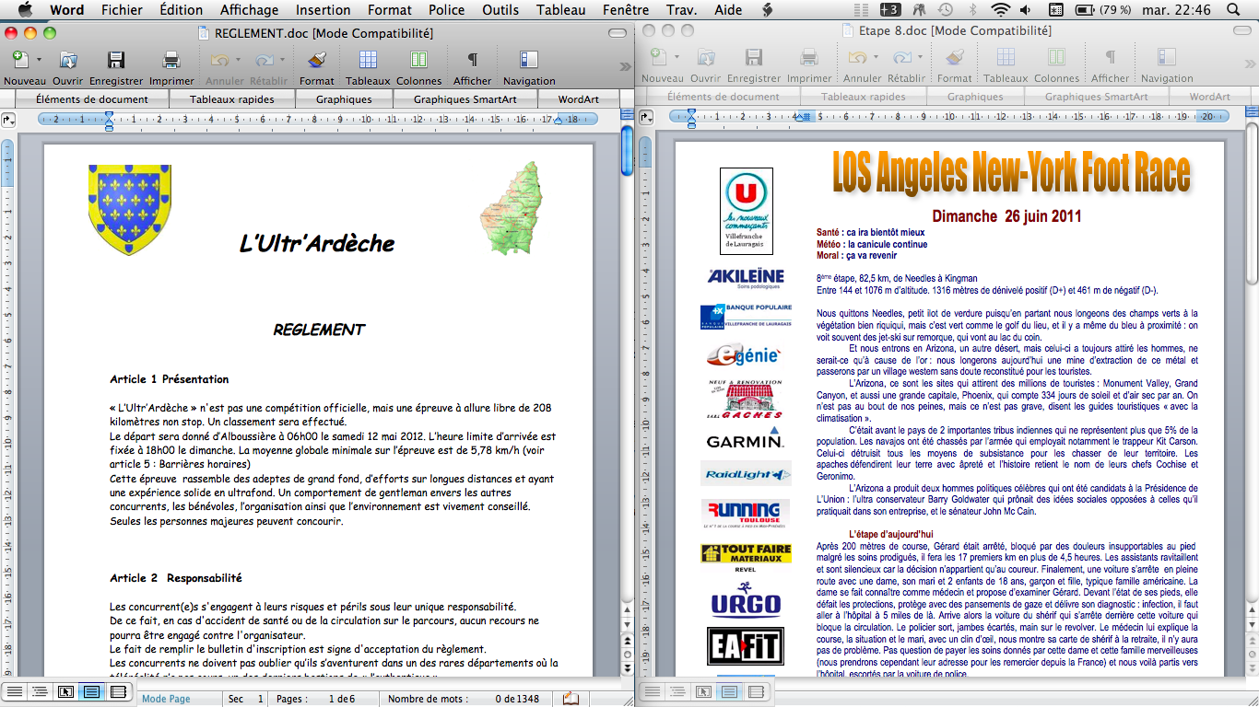1259x707 pixels.
Task: Open the Aide menu
Action: 728,10
